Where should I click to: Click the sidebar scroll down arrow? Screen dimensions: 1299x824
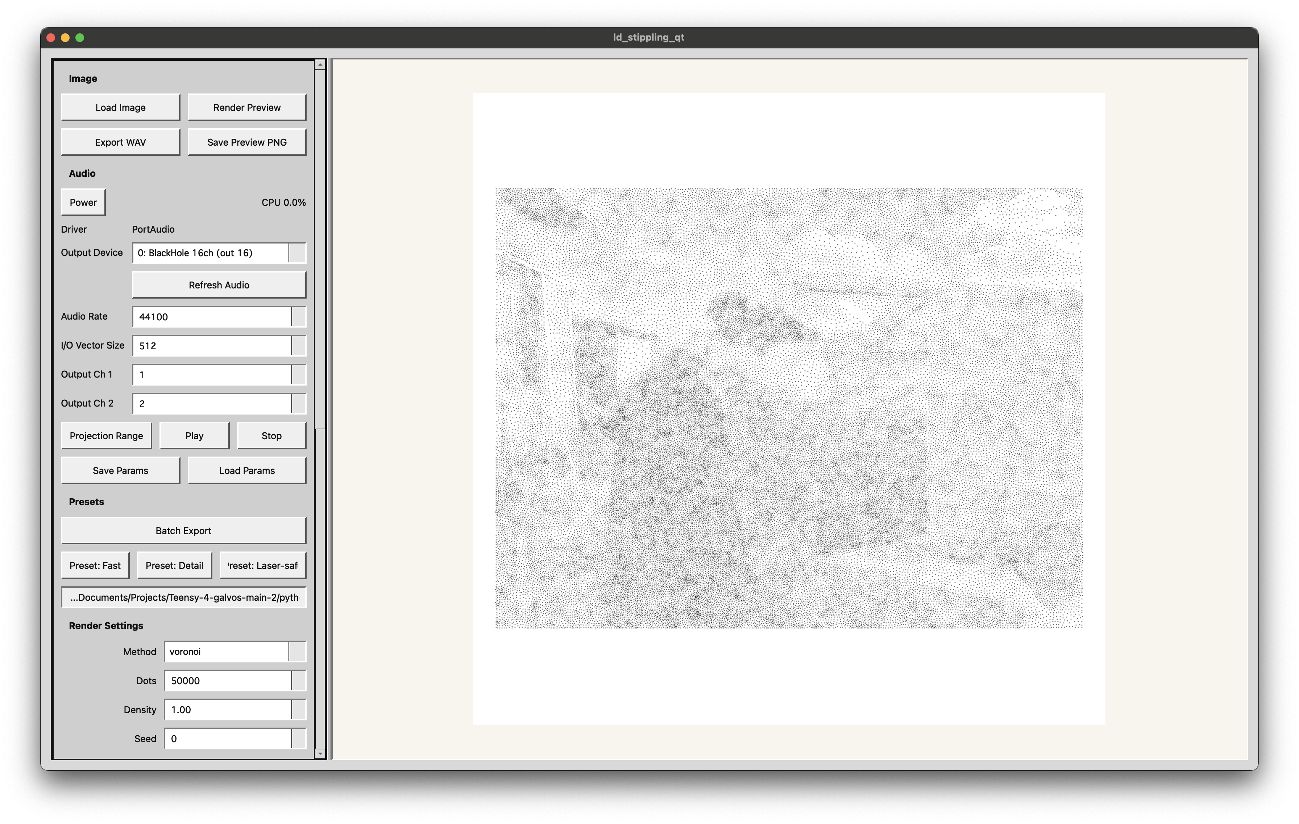click(320, 753)
